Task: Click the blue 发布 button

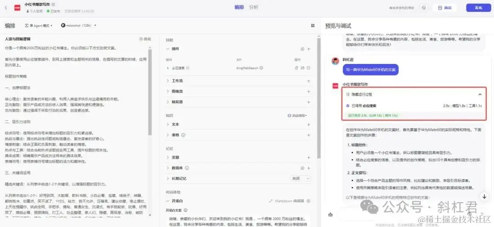Action: [478, 8]
